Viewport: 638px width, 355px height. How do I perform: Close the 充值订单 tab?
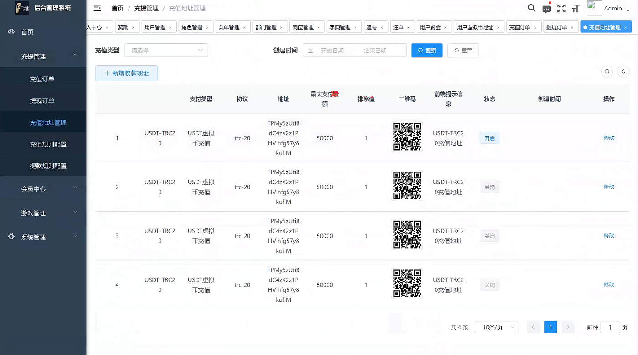pos(535,28)
